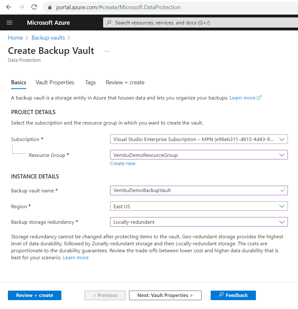Click the green checkmark in vault name field
This screenshot has width=298, height=309.
point(283,190)
